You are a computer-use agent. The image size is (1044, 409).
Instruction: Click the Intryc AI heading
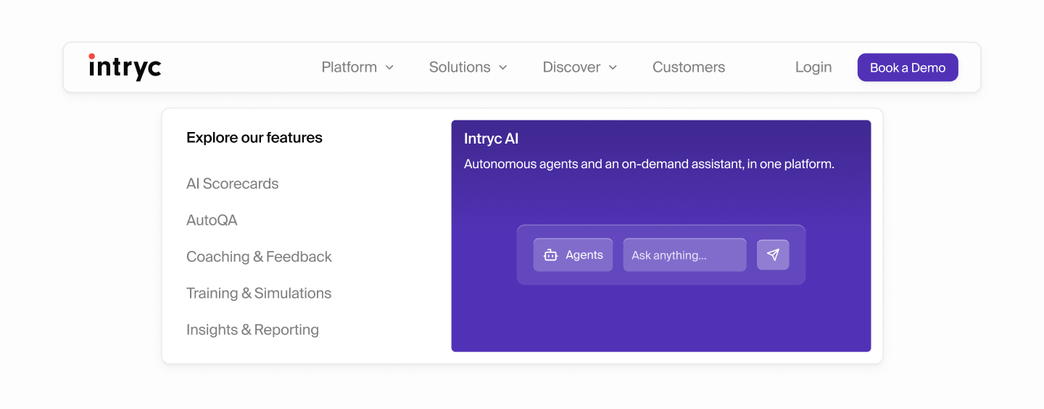tap(492, 139)
